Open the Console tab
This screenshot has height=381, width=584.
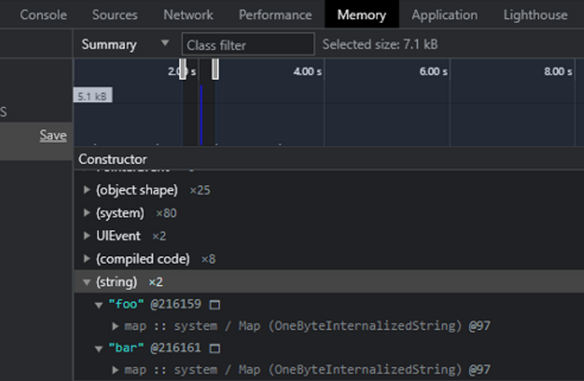43,15
